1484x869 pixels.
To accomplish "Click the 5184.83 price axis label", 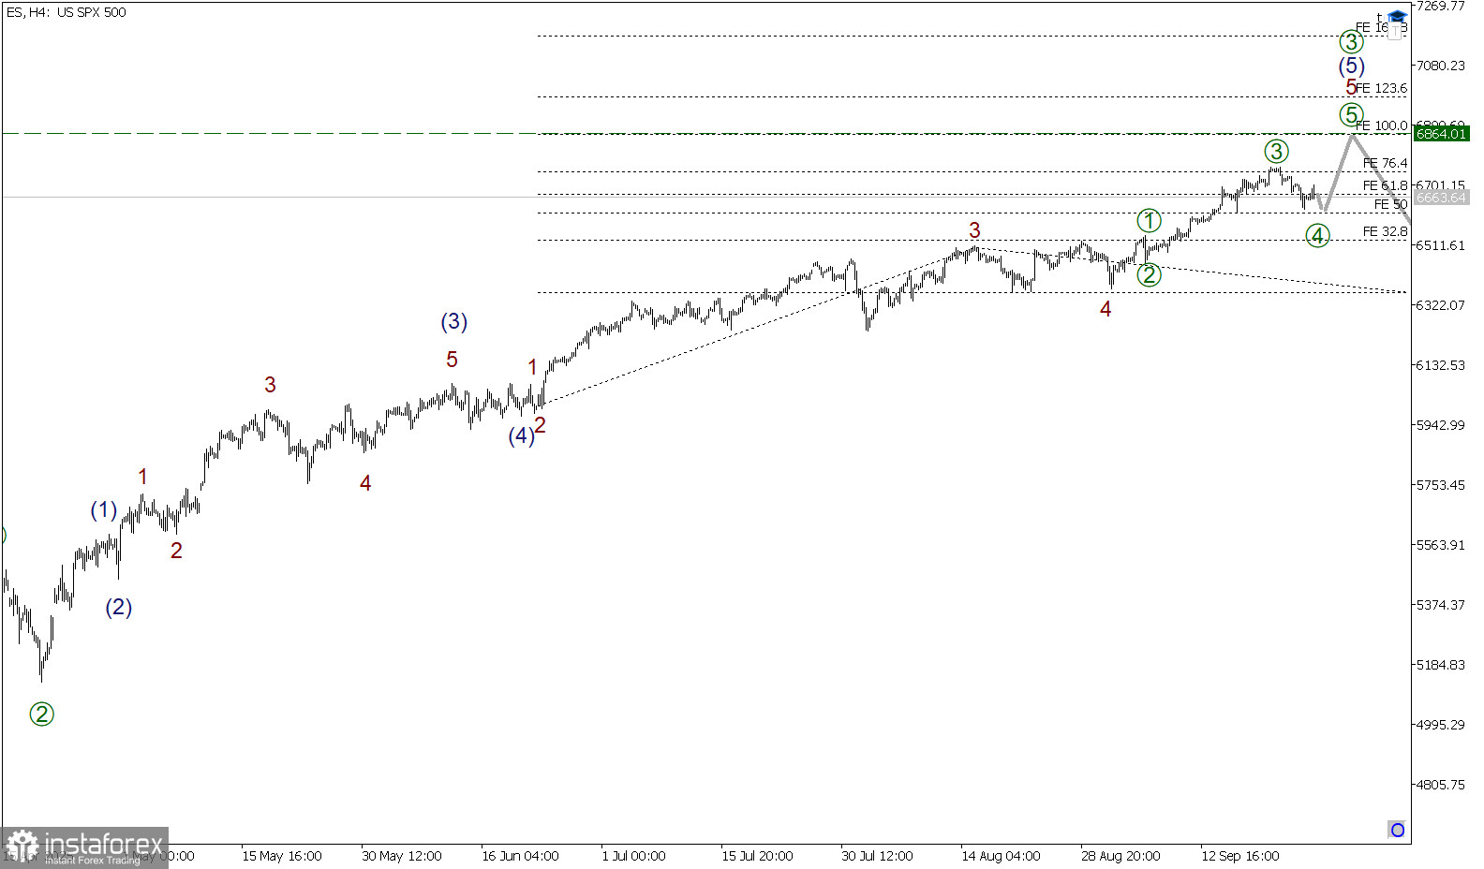I will (1440, 665).
